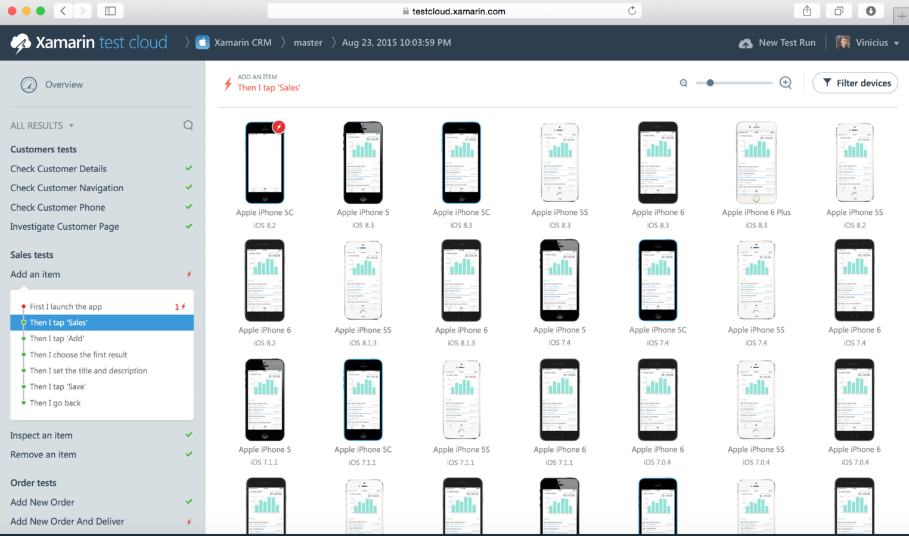The image size is (909, 536).
Task: Open the Remove an item test
Action: tap(43, 454)
